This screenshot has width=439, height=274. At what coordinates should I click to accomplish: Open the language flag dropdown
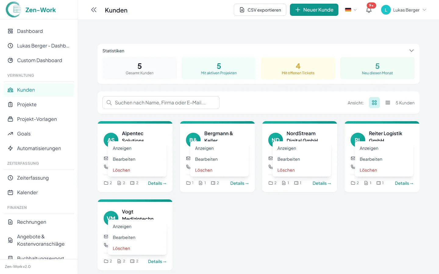pyautogui.click(x=351, y=10)
